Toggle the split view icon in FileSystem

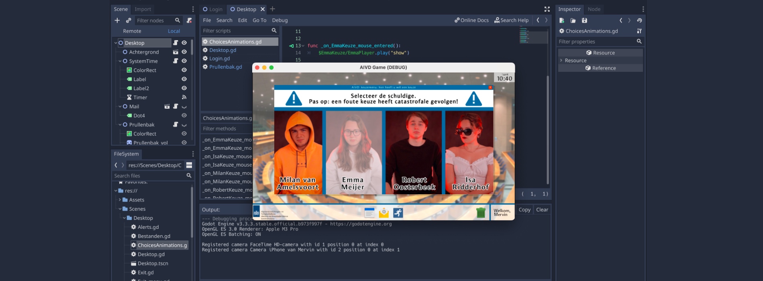[189, 165]
